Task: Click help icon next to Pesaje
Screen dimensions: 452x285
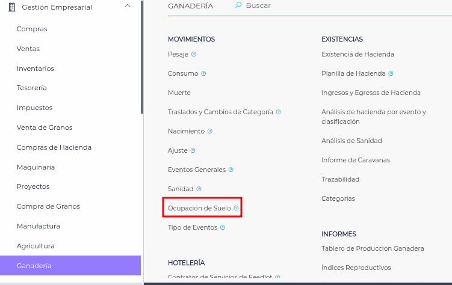Action: click(x=194, y=54)
